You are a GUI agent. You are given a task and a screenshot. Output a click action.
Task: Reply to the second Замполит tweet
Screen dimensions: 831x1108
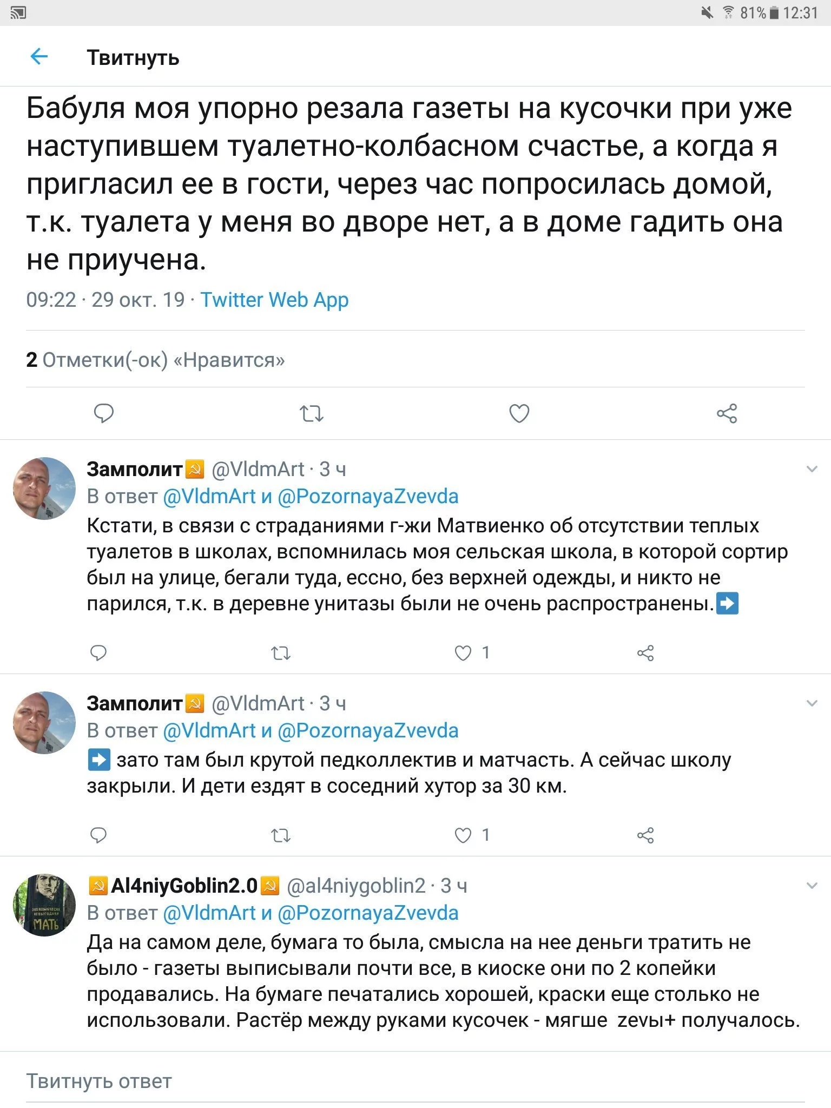point(98,835)
